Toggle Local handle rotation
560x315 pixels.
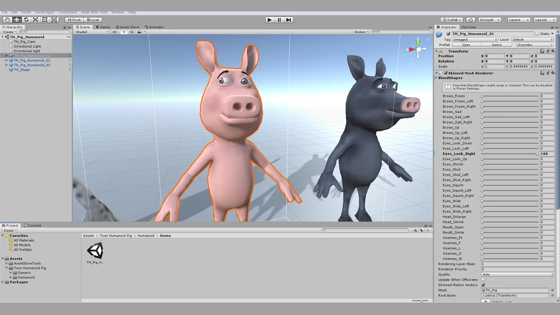pyautogui.click(x=93, y=20)
